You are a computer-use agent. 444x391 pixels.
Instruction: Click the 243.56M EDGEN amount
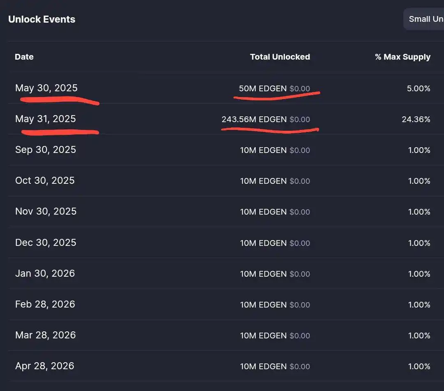pos(254,119)
